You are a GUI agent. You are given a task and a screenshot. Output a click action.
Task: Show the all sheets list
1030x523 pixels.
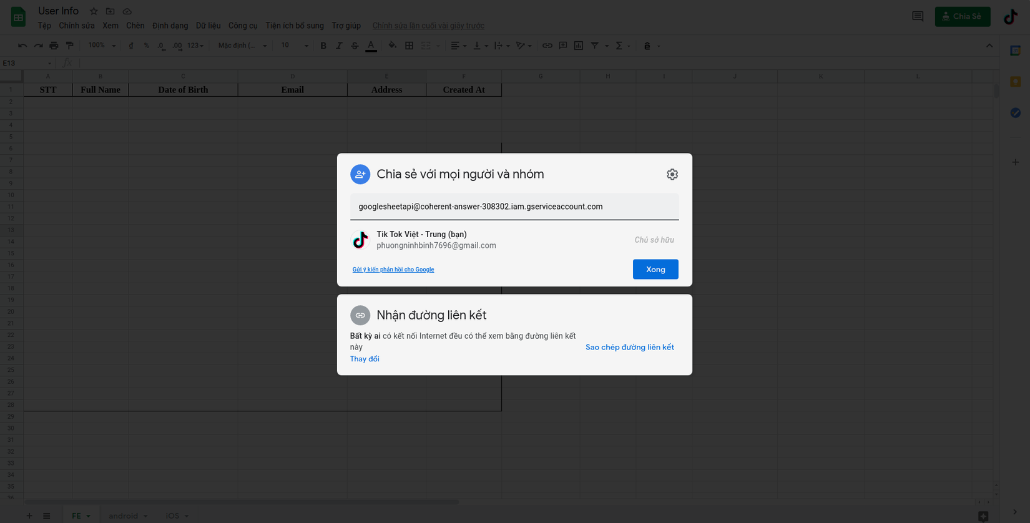coord(46,516)
